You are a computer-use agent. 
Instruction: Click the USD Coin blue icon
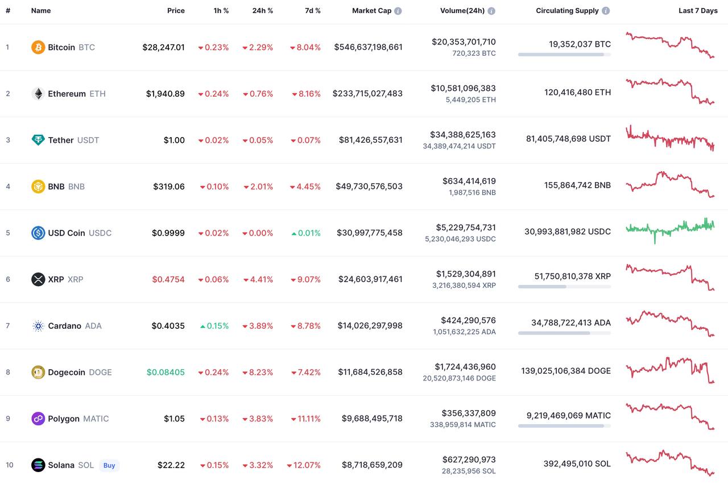coord(38,233)
